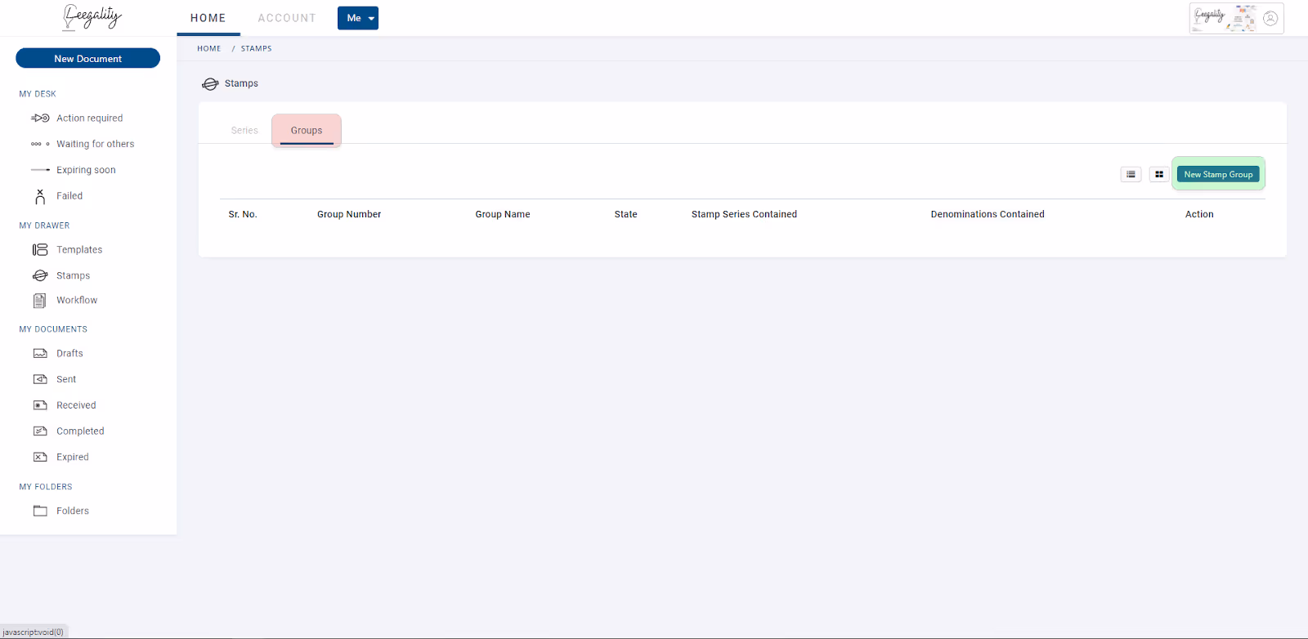Click the Action column header
The width and height of the screenshot is (1308, 639).
(x=1199, y=214)
